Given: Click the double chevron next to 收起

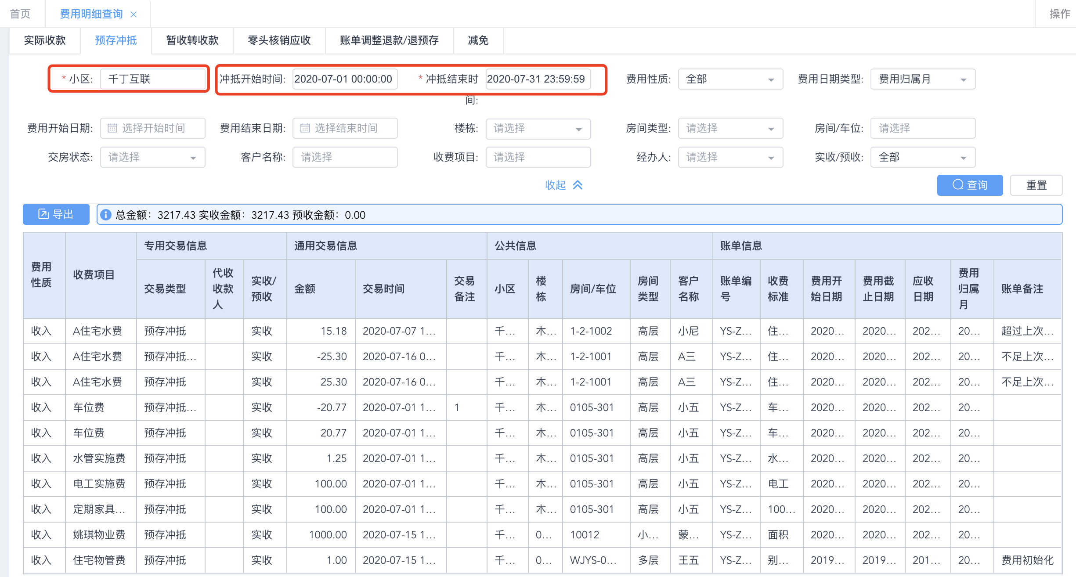Looking at the screenshot, I should pyautogui.click(x=578, y=185).
